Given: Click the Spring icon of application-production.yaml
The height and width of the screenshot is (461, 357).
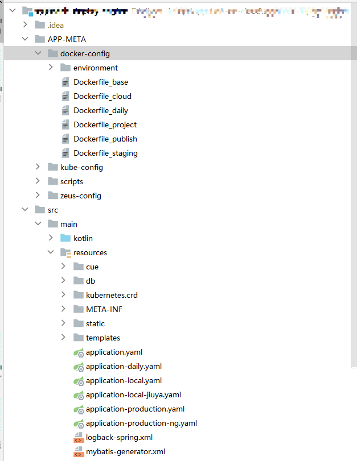Looking at the screenshot, I should tap(79, 409).
